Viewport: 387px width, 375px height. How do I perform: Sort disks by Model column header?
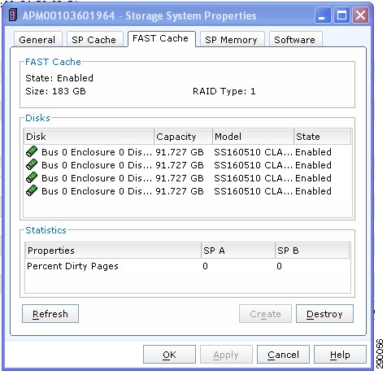pos(253,137)
